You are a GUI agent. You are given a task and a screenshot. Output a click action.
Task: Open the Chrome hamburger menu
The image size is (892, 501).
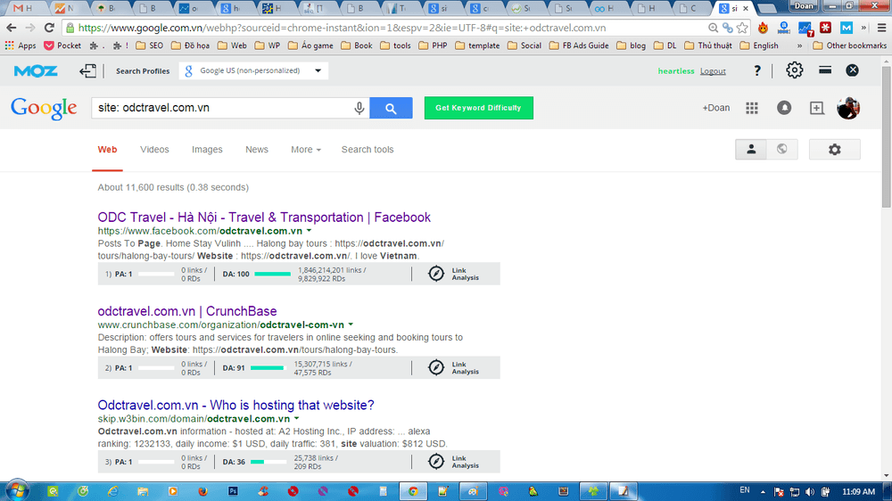882,28
